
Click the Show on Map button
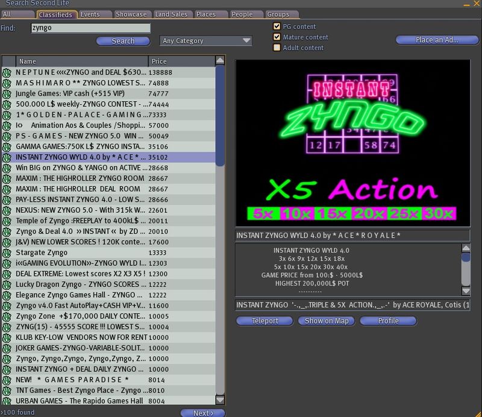tap(327, 321)
